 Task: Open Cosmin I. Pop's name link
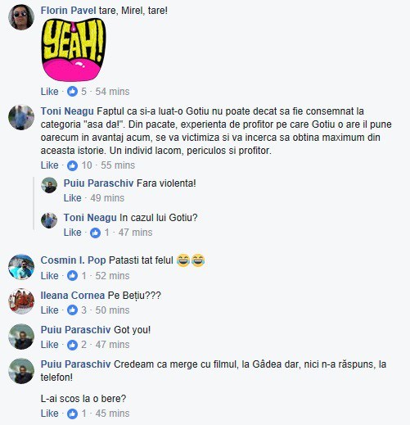(x=73, y=260)
